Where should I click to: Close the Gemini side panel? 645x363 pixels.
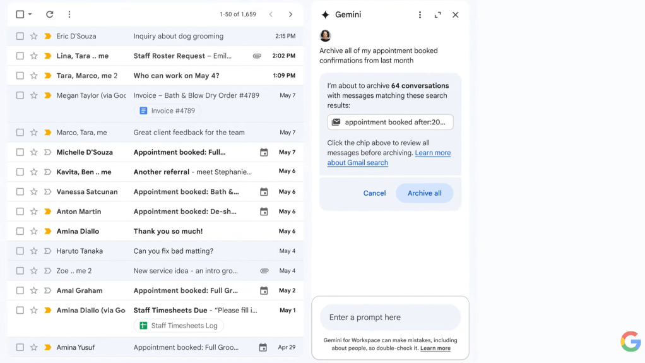pos(456,15)
